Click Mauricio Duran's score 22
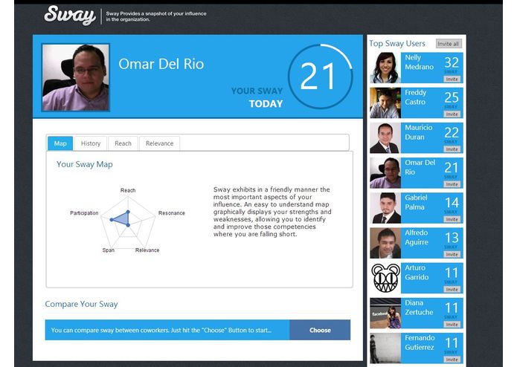517x367 pixels. point(452,133)
